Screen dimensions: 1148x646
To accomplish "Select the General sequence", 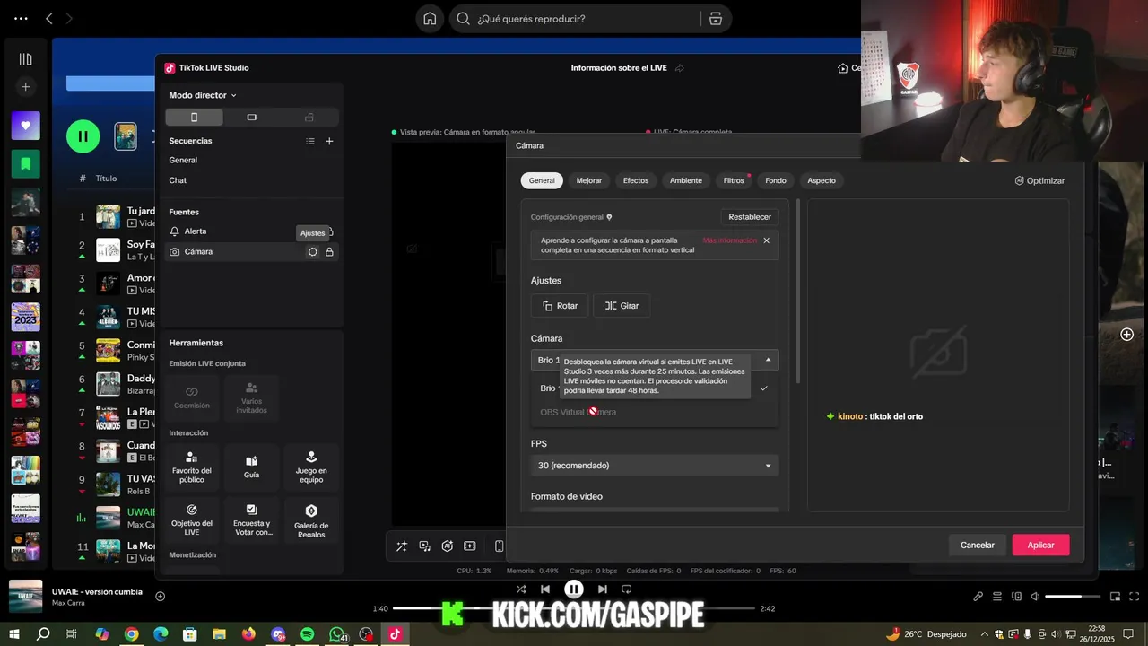I will pos(183,160).
